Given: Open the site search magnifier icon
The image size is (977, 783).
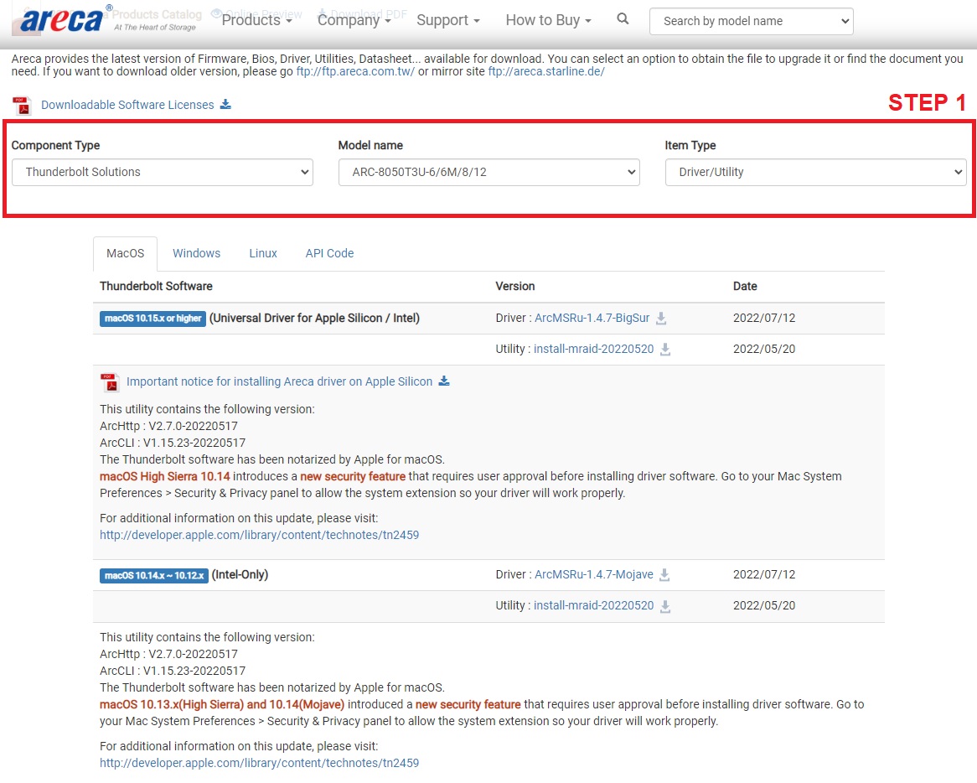Looking at the screenshot, I should tap(623, 19).
